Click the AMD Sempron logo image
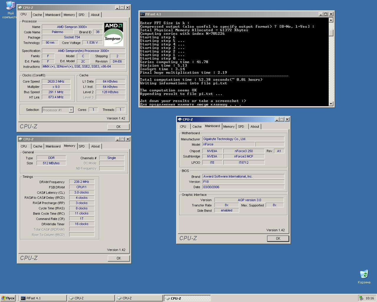This screenshot has width=377, height=302. click(114, 35)
